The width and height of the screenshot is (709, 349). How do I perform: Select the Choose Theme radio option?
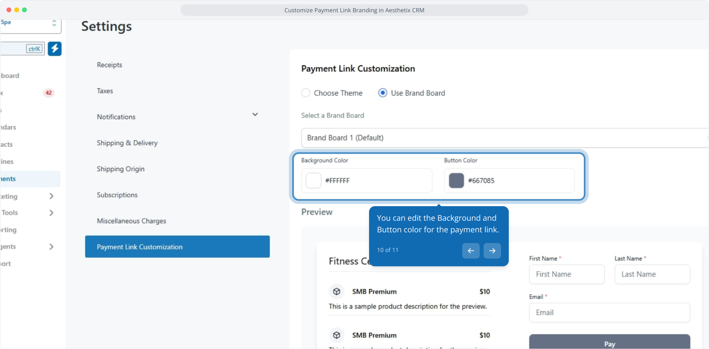[306, 93]
